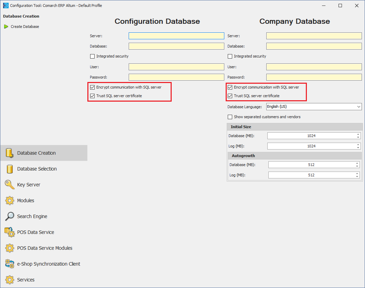Tick Show separated customers and vendors

point(230,117)
